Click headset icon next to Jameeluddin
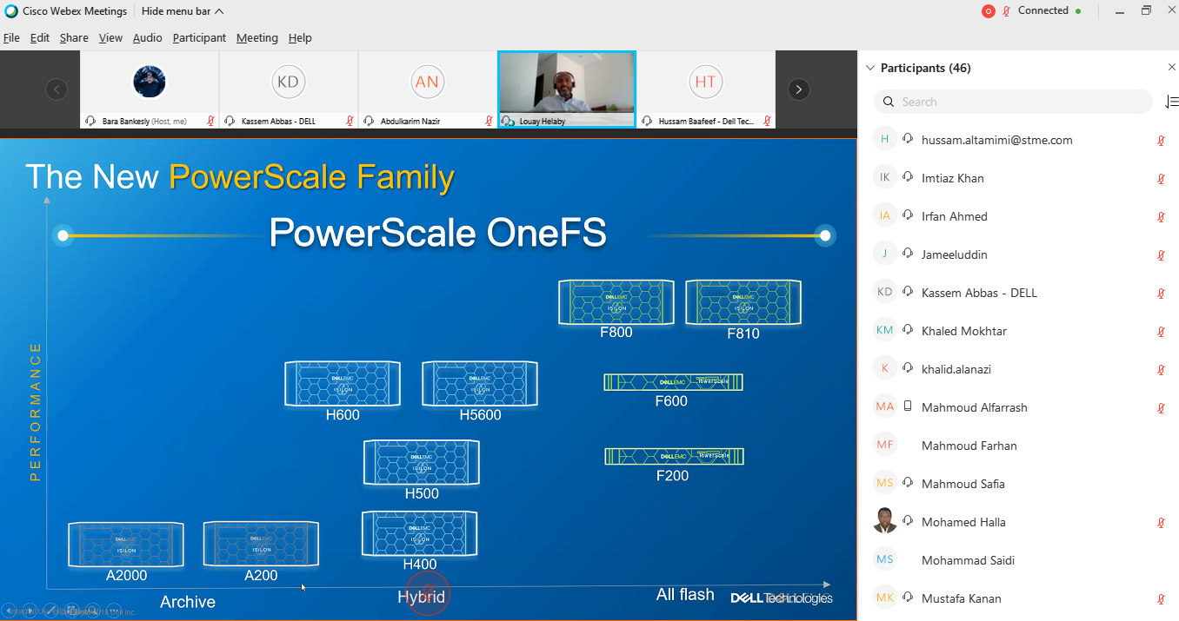This screenshot has height=621, width=1179. (908, 254)
